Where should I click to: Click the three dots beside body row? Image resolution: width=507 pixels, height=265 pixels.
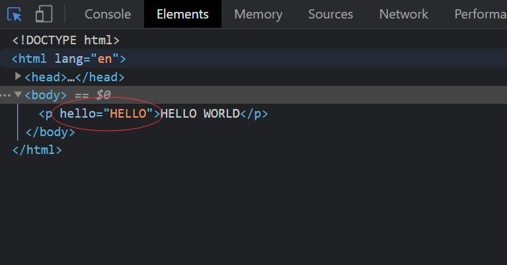(6, 95)
